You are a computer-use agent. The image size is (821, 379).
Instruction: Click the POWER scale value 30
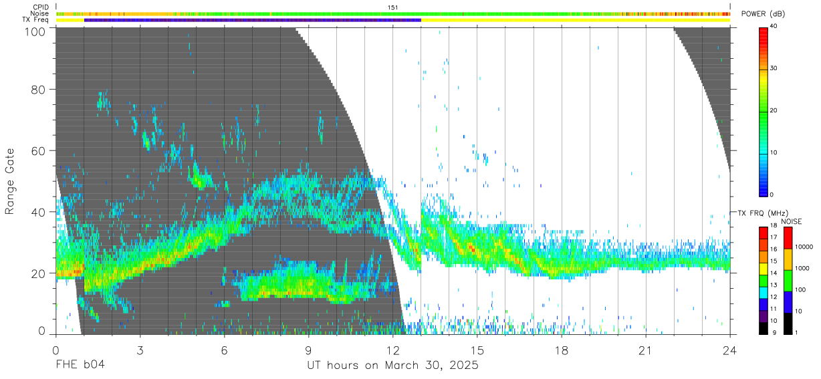[x=773, y=69]
